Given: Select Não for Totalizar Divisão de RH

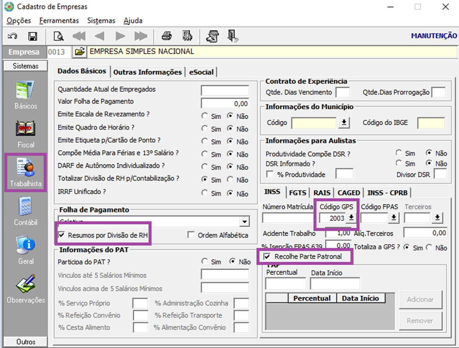Looking at the screenshot, I should [x=231, y=180].
